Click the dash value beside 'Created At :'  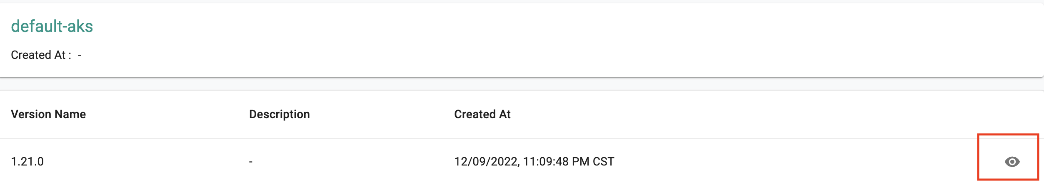point(80,55)
